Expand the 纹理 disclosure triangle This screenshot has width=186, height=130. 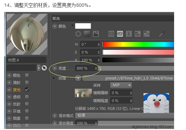click(54, 78)
